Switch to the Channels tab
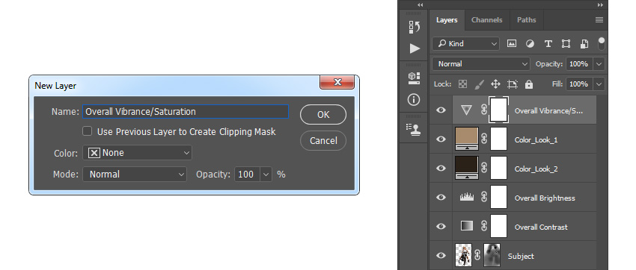This screenshot has height=270, width=636. pyautogui.click(x=487, y=20)
